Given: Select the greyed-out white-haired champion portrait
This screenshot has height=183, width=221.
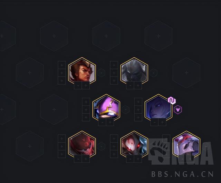Looking at the screenshot, I should (x=134, y=71).
